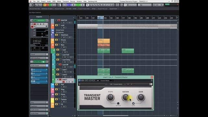Select the Lead Hall track

click(x=66, y=55)
